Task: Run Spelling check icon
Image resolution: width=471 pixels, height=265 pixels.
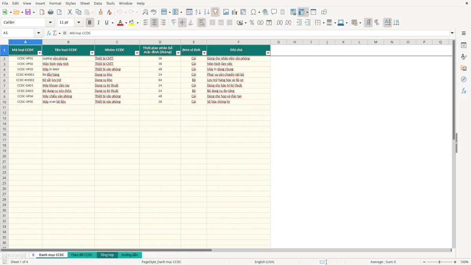Action: click(154, 12)
